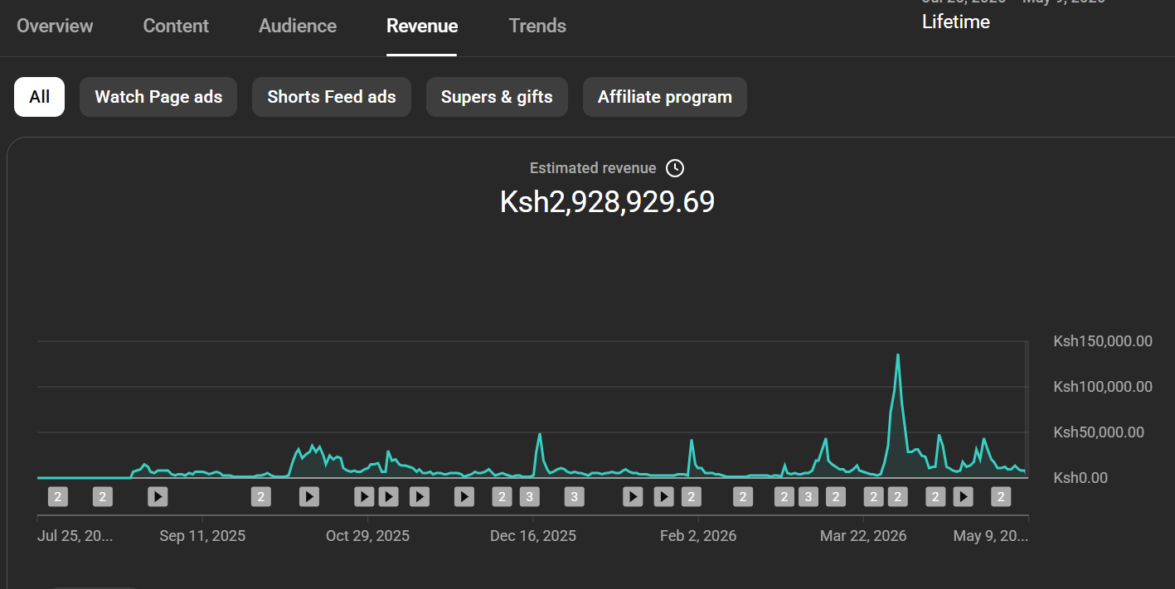
Task: Click the rightmost '2' video marker near May 9
Action: (x=1001, y=496)
